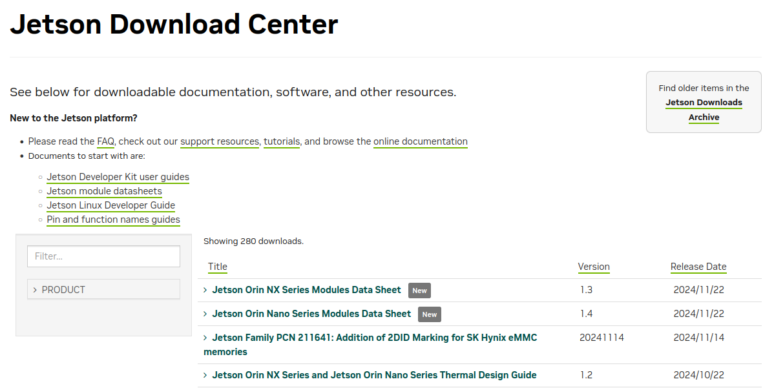
Task: Go to the tutorials link
Action: coord(281,141)
